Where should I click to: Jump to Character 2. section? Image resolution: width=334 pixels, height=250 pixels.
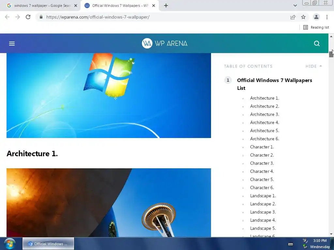coord(262,155)
